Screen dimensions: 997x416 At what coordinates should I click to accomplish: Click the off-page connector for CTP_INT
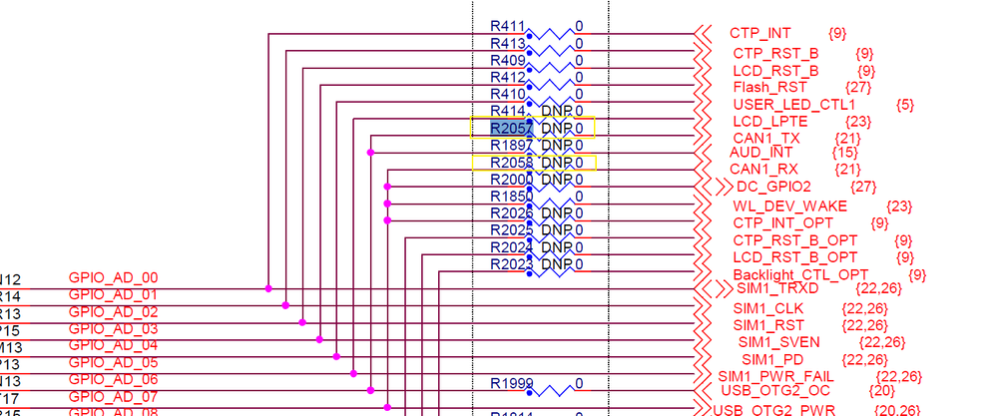click(703, 34)
